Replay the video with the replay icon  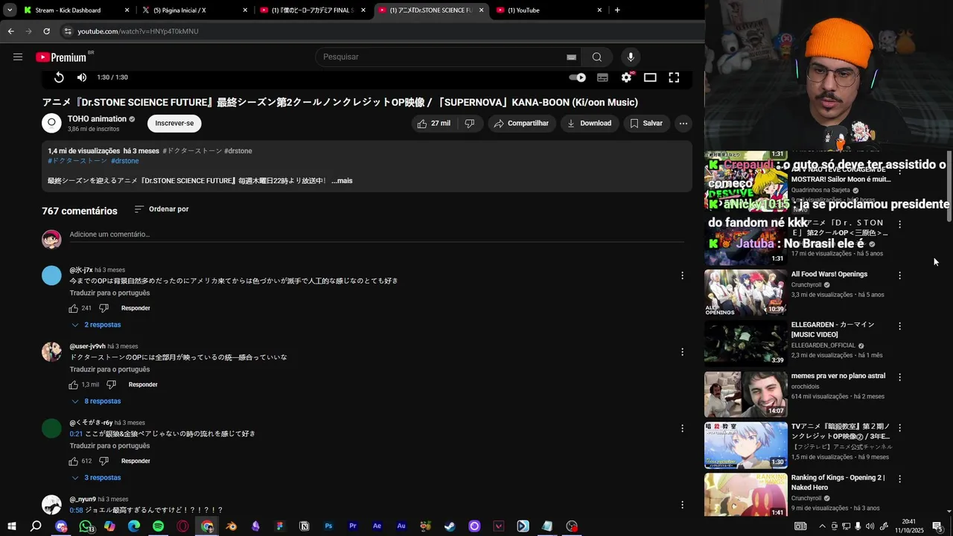(x=59, y=77)
